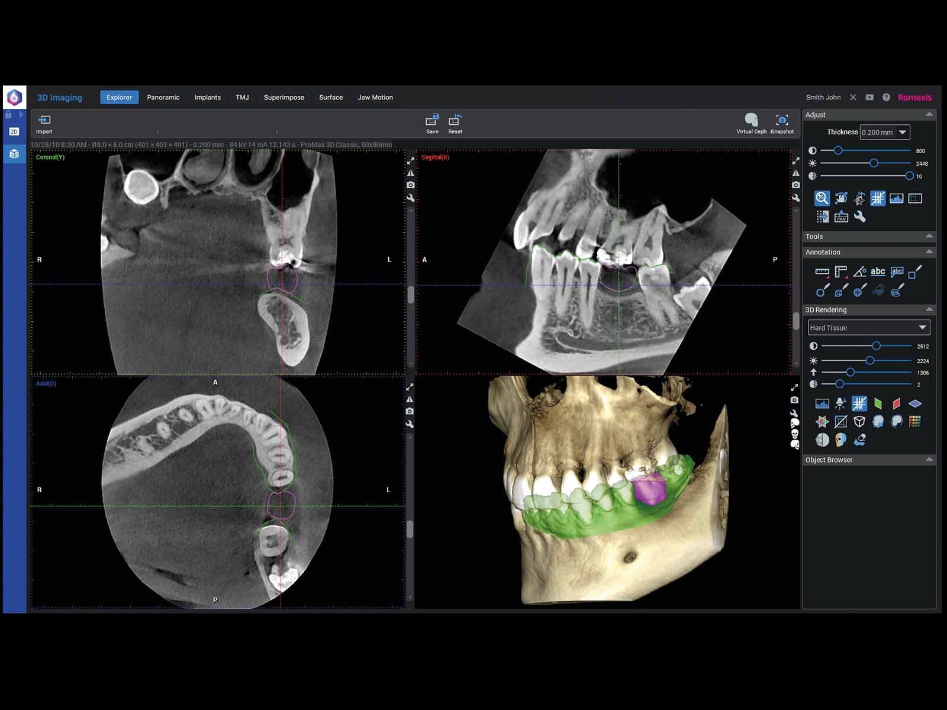Adjust the 3D Rendering threshold slider at 1306
947x710 pixels.
pos(850,372)
